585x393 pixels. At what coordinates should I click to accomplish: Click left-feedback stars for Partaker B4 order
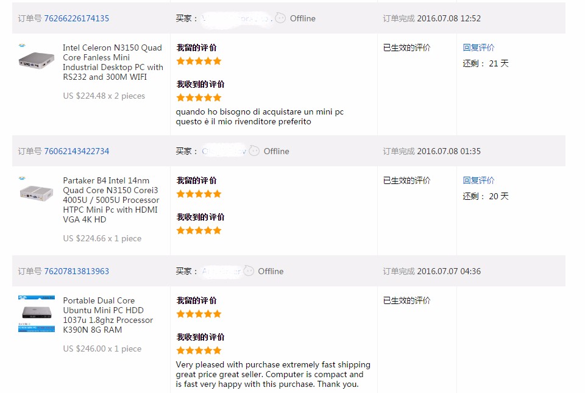pyautogui.click(x=199, y=194)
